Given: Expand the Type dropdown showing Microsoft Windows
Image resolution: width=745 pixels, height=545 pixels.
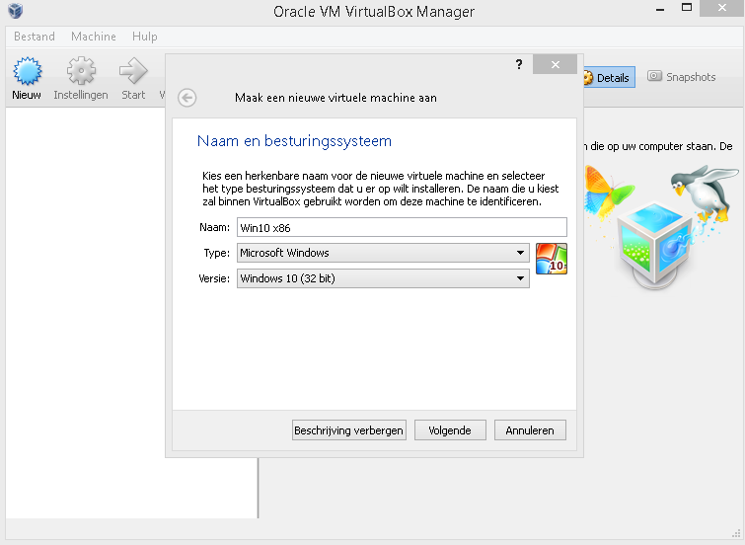Looking at the screenshot, I should coord(383,253).
